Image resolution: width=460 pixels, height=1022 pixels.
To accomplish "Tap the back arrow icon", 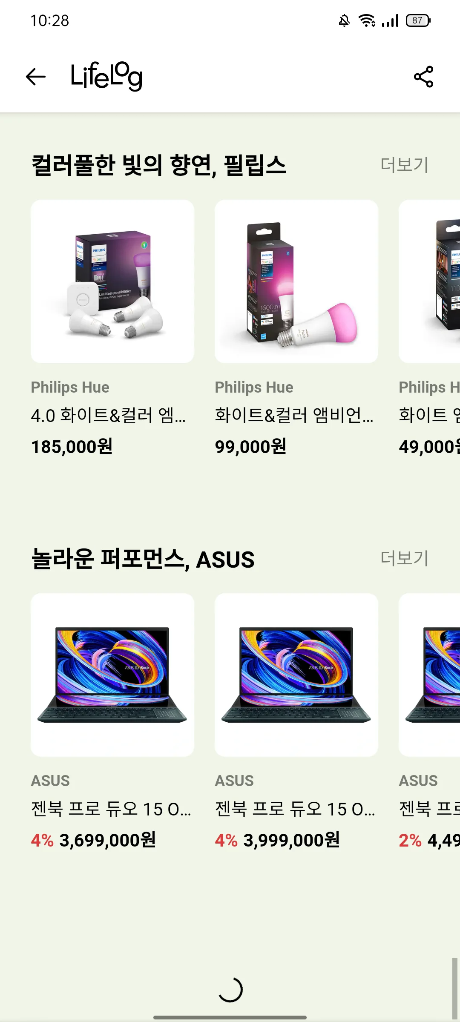I will click(36, 77).
